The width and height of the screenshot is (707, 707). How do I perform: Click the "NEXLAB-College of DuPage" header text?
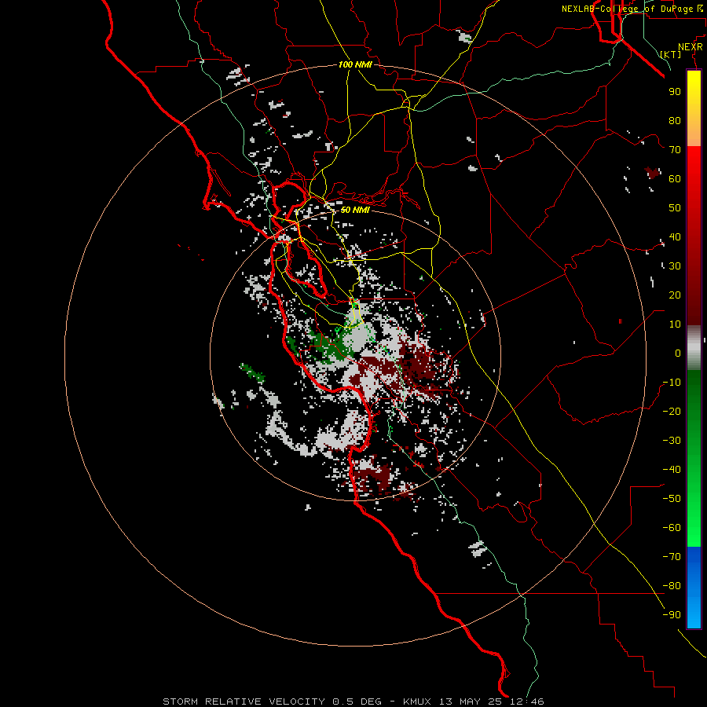(627, 9)
